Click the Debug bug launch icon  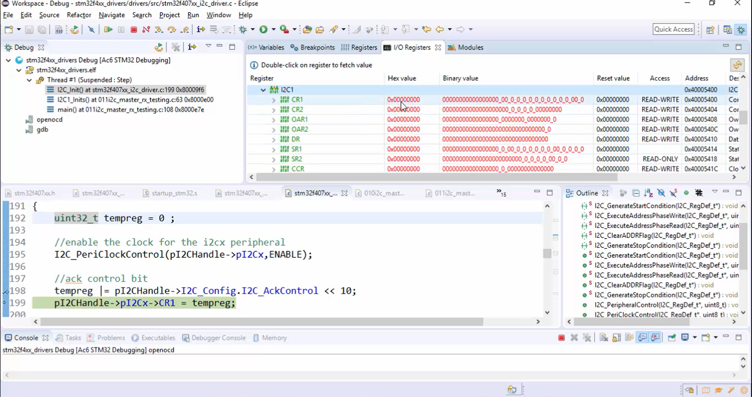tap(243, 29)
